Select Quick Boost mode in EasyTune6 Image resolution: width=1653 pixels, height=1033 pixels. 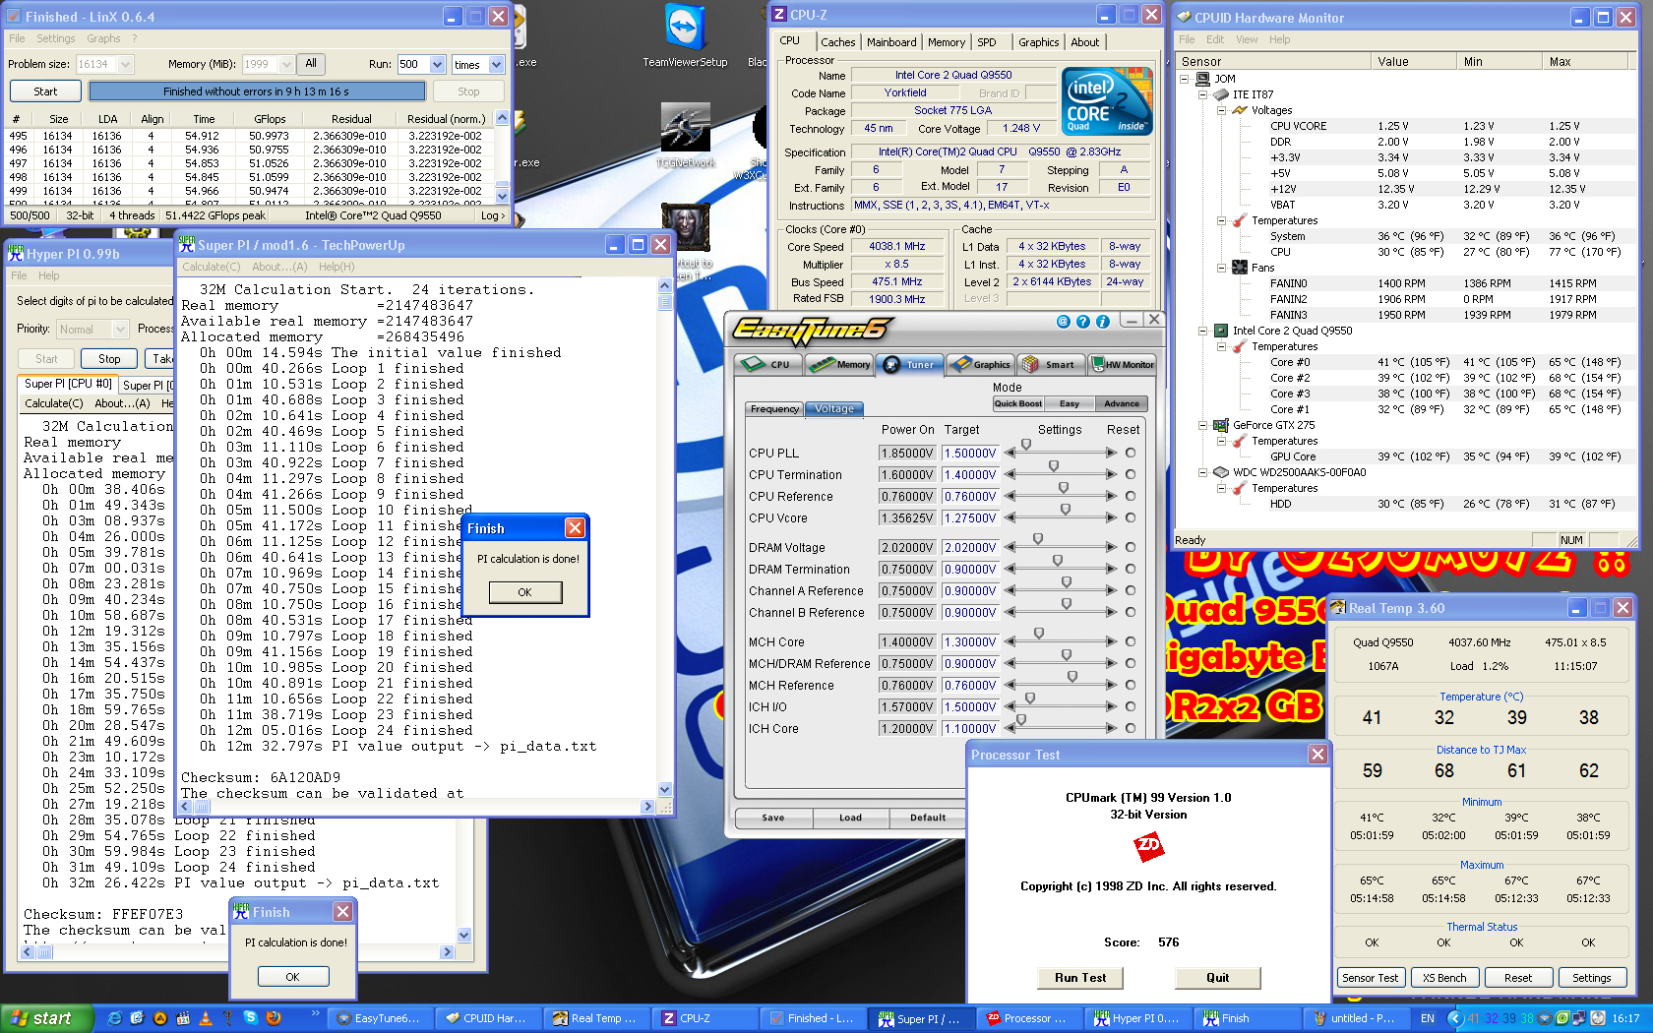(1017, 403)
